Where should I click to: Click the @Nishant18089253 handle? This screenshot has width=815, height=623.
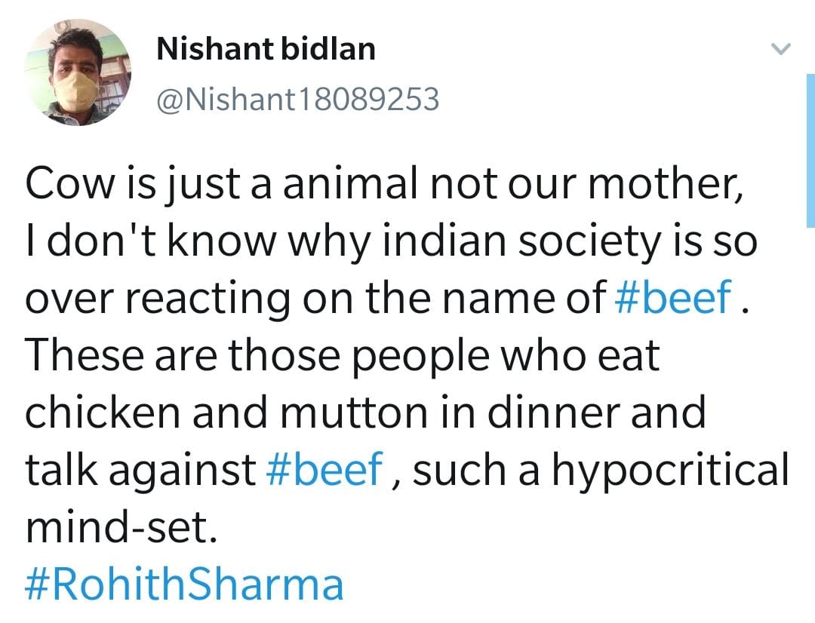click(297, 99)
